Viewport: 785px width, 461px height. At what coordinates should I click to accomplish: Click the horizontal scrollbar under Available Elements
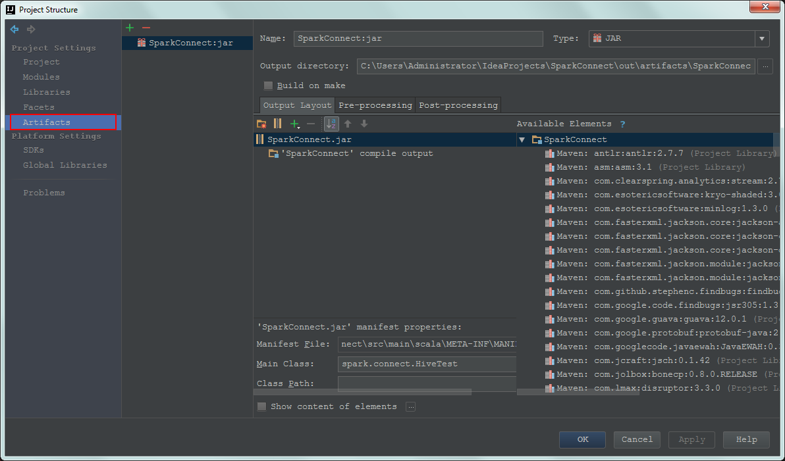click(x=578, y=393)
